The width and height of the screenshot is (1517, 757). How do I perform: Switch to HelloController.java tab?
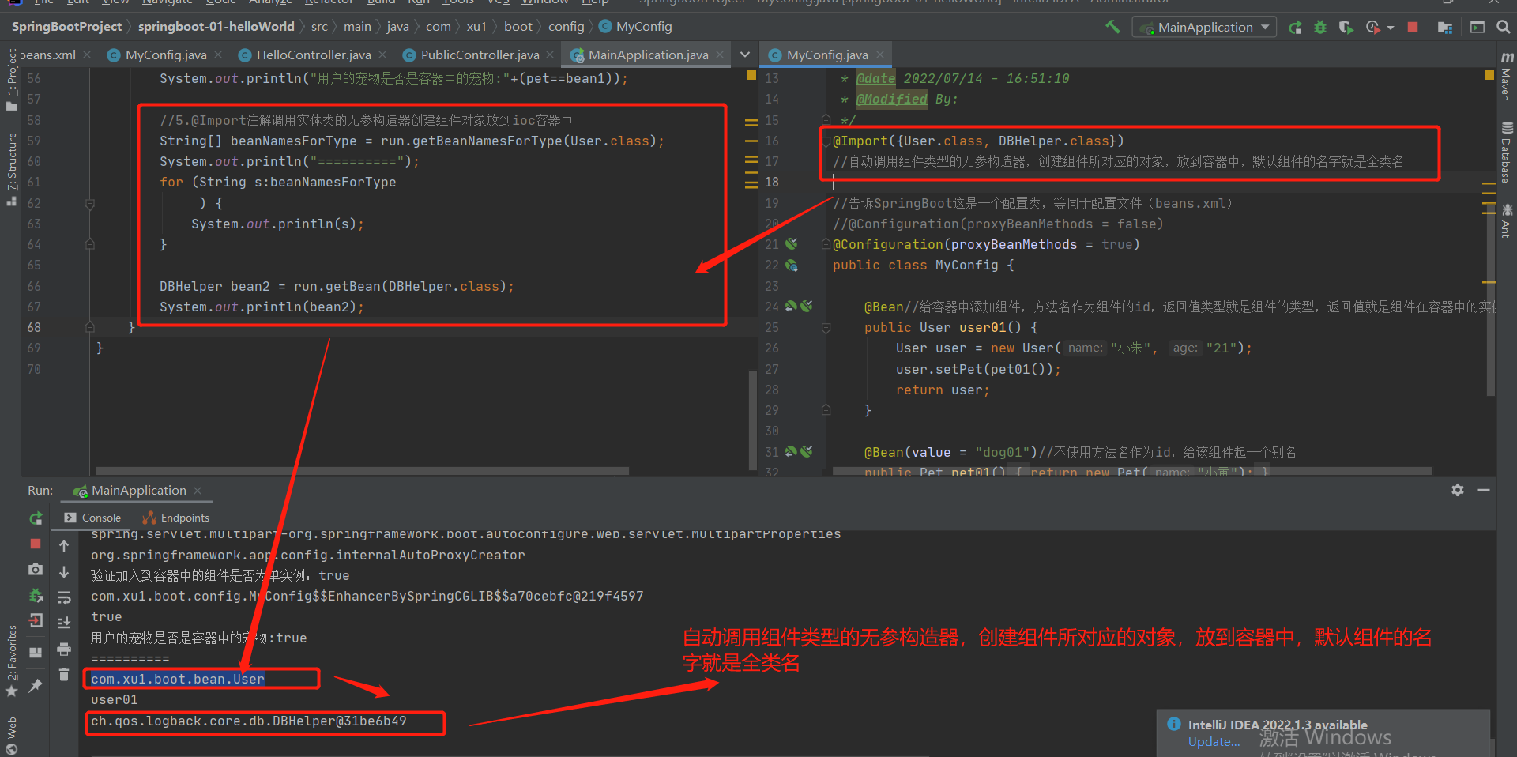click(314, 55)
